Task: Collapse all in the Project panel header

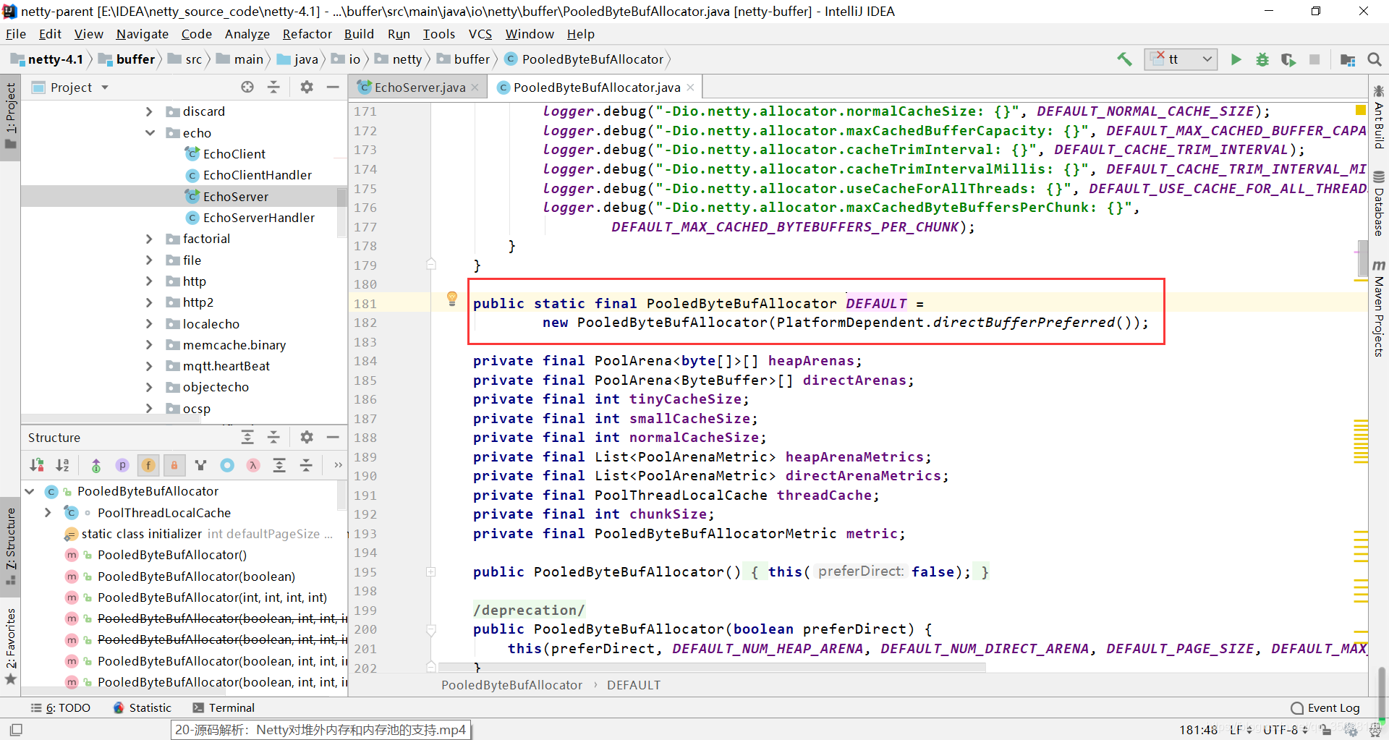Action: pos(273,87)
